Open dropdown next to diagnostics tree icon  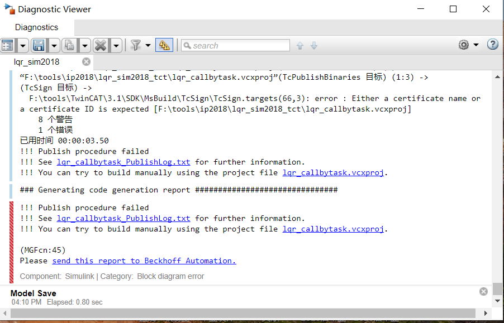point(23,45)
